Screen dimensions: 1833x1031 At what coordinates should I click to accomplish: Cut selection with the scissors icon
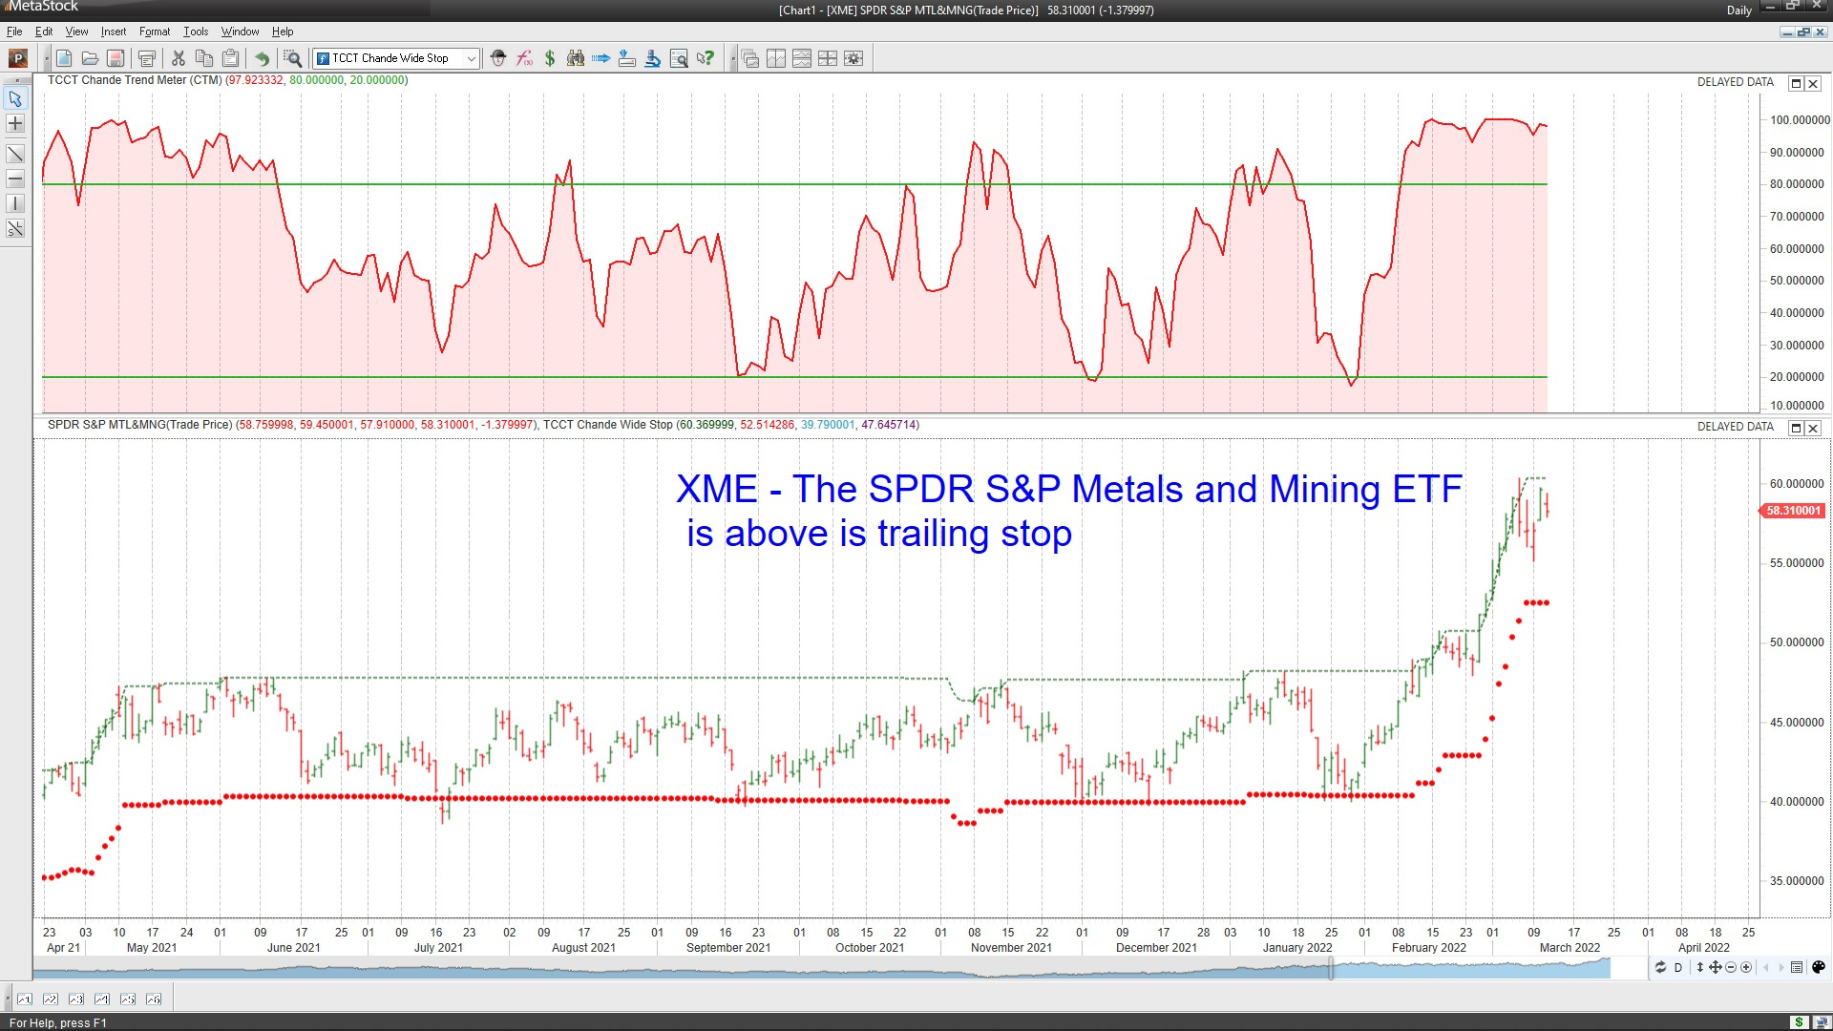coord(179,58)
